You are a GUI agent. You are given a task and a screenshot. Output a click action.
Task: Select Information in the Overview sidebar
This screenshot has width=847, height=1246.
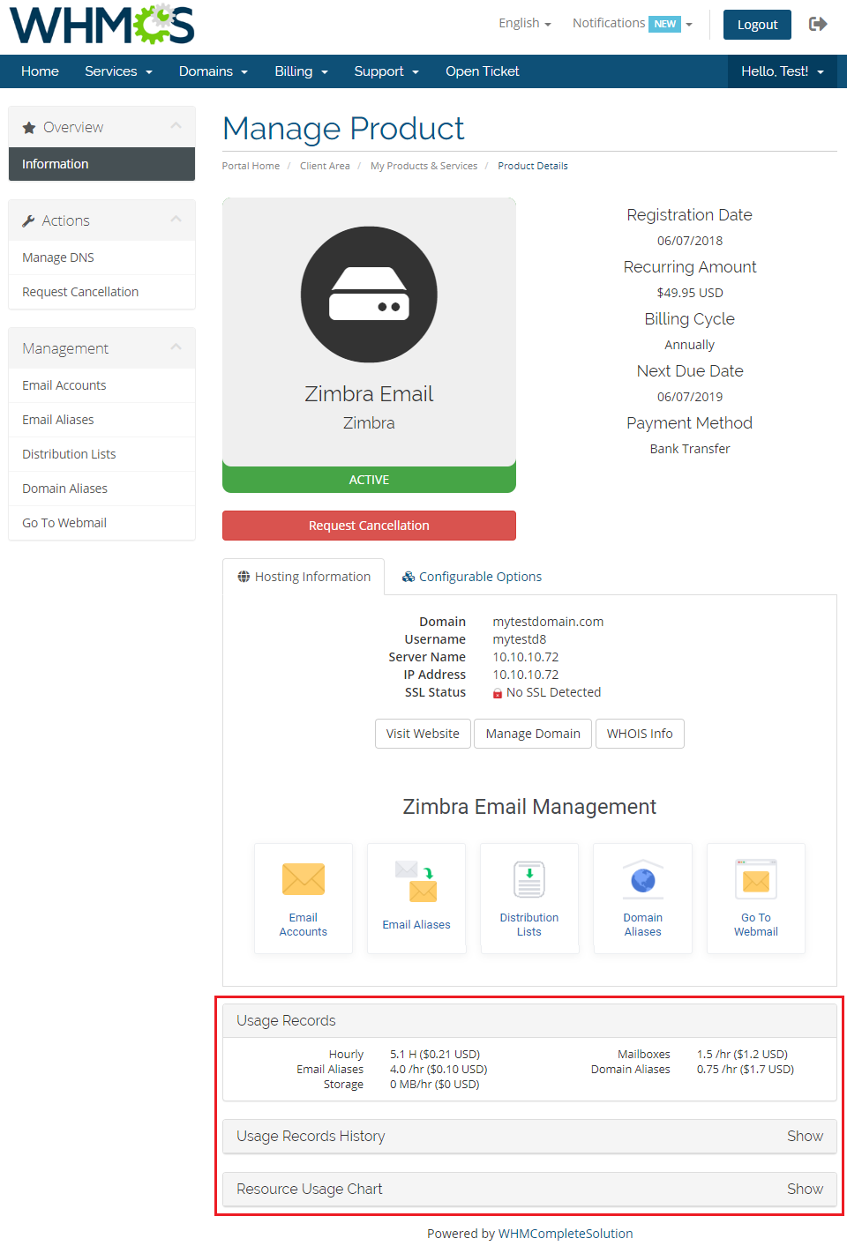click(101, 164)
